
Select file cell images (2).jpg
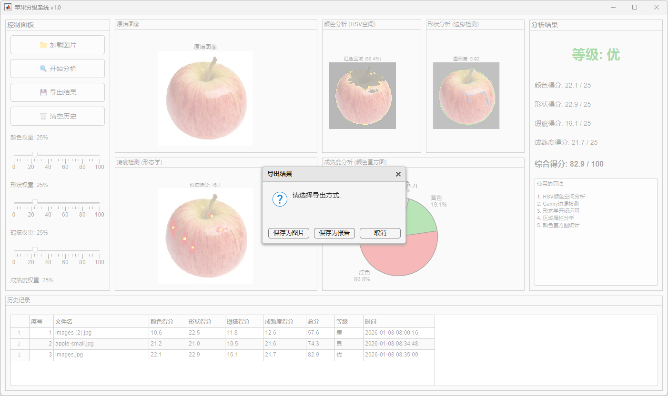tap(101, 333)
